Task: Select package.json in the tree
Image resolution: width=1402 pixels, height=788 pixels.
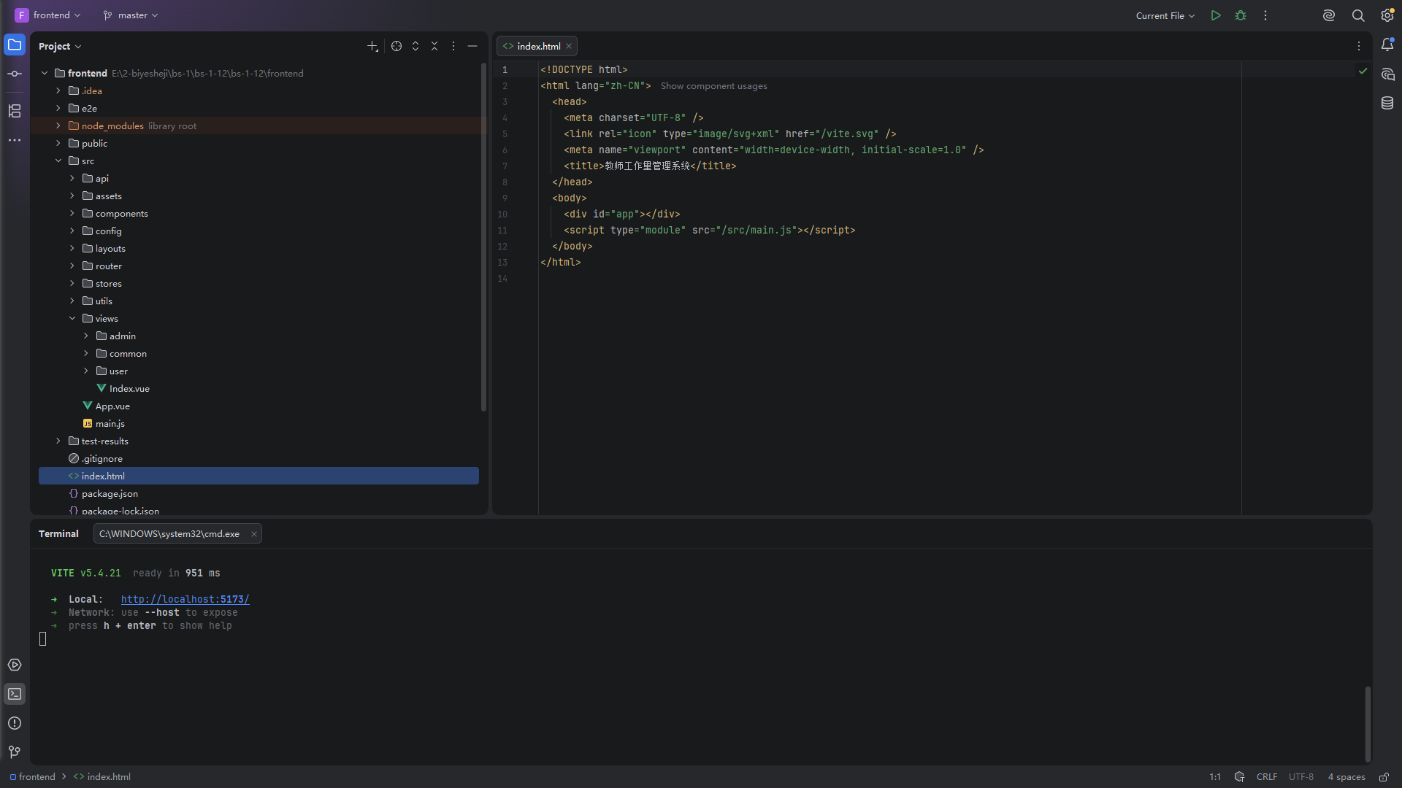Action: coord(103,493)
